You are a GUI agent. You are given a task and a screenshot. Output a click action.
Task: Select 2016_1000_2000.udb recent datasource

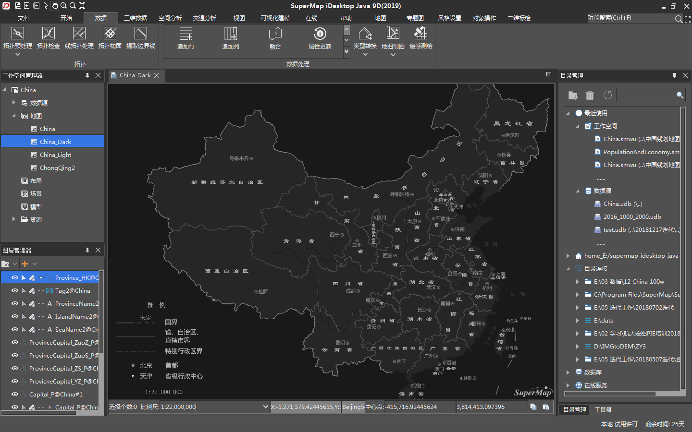[x=632, y=216]
